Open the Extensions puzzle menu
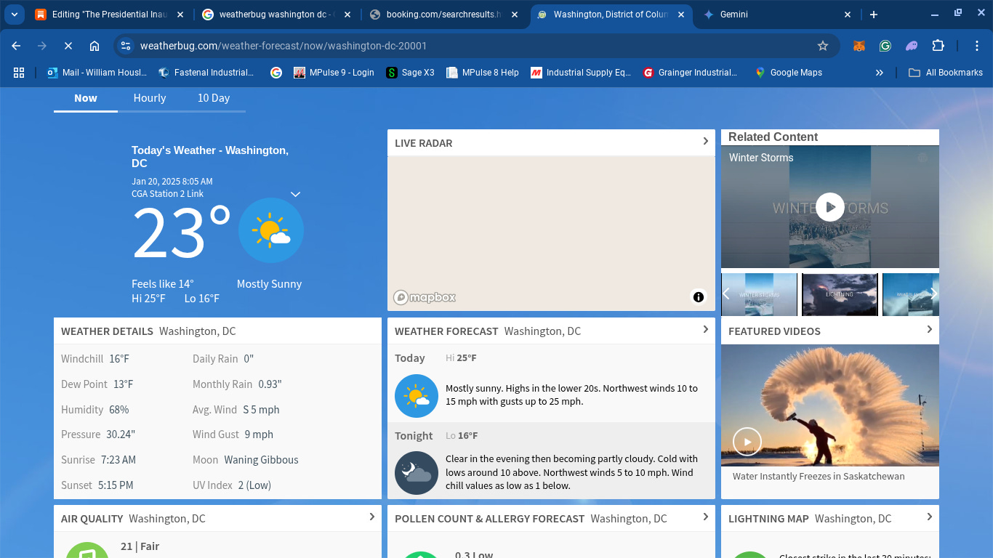The width and height of the screenshot is (993, 558). (x=938, y=46)
